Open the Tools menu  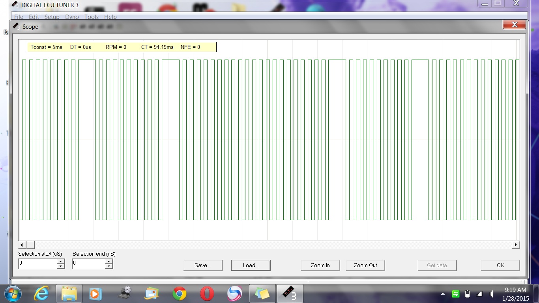point(91,17)
